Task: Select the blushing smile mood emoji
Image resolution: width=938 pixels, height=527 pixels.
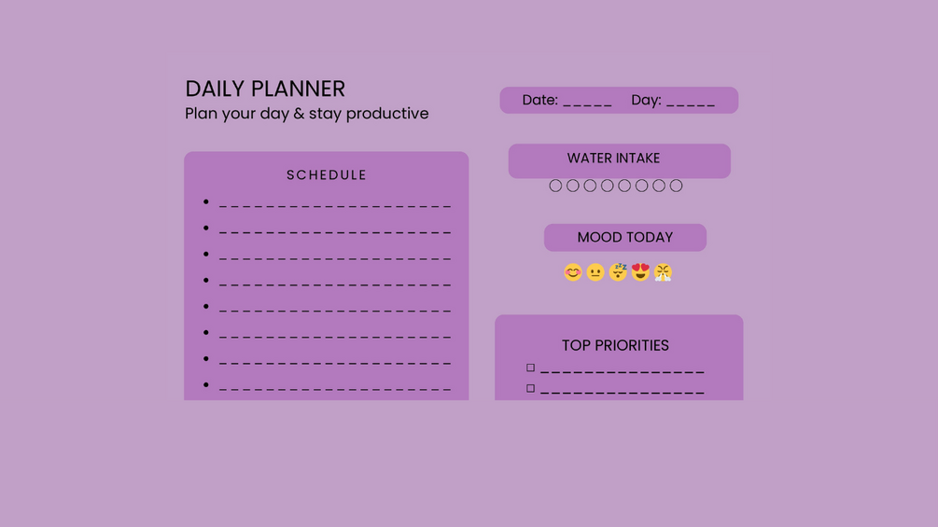Action: pos(572,272)
